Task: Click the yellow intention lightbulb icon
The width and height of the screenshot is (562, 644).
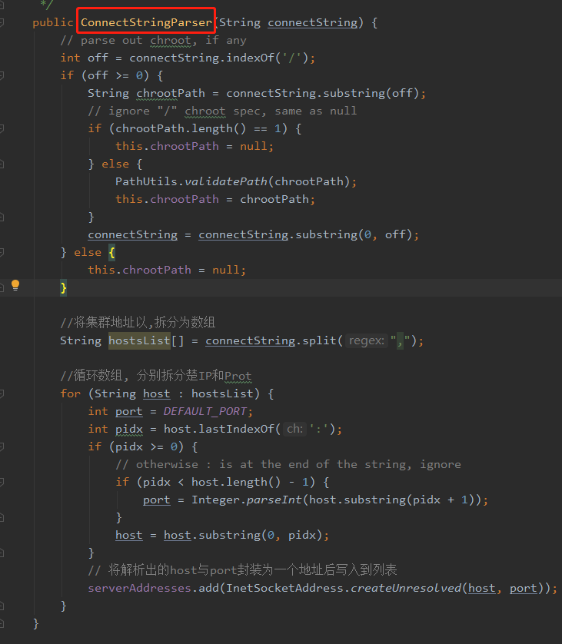Action: click(x=15, y=285)
